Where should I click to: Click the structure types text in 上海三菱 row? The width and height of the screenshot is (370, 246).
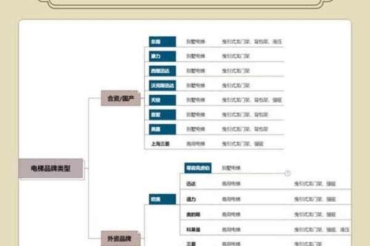click(x=242, y=144)
